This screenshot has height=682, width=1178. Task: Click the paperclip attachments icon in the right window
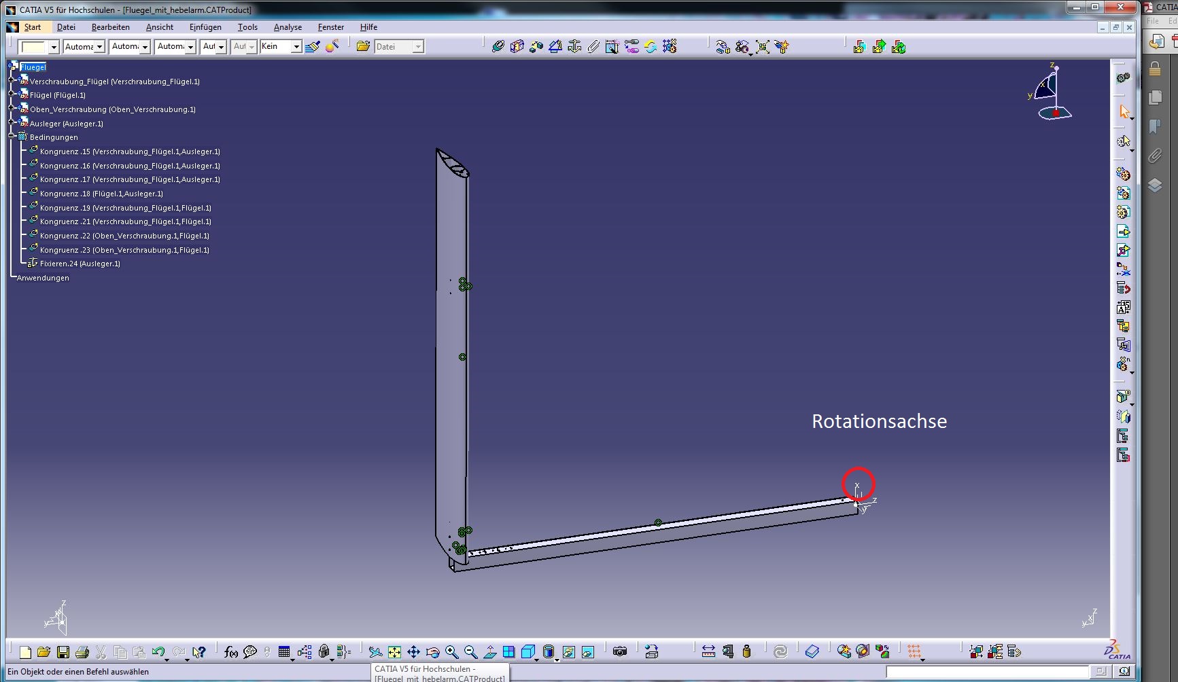tap(1155, 156)
